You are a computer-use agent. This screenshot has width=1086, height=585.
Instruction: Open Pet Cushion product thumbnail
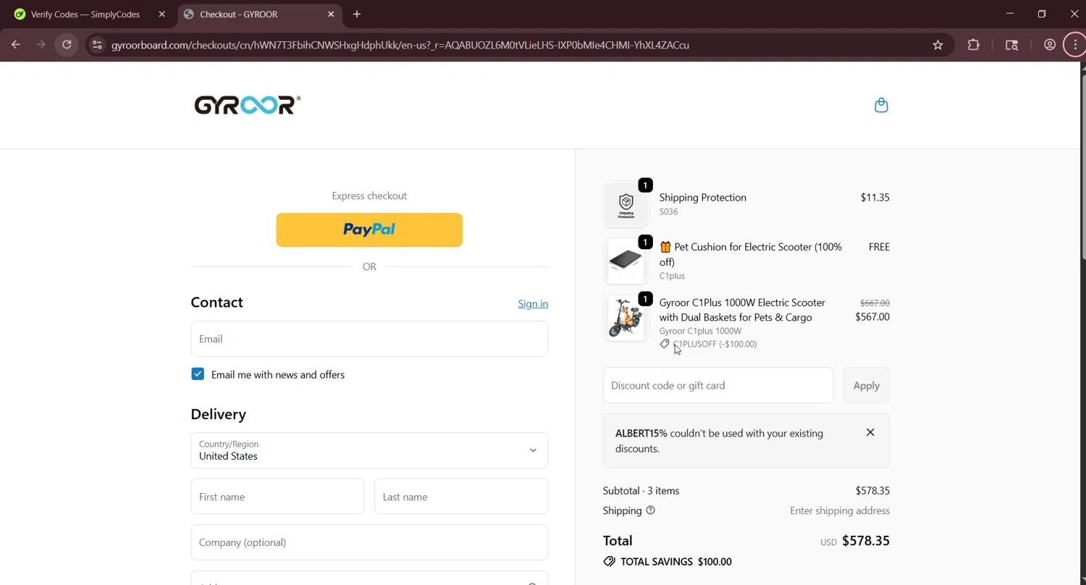click(x=626, y=261)
